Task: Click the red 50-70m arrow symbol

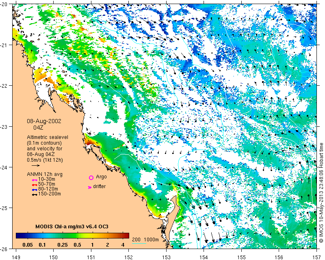Action: (x=35, y=185)
